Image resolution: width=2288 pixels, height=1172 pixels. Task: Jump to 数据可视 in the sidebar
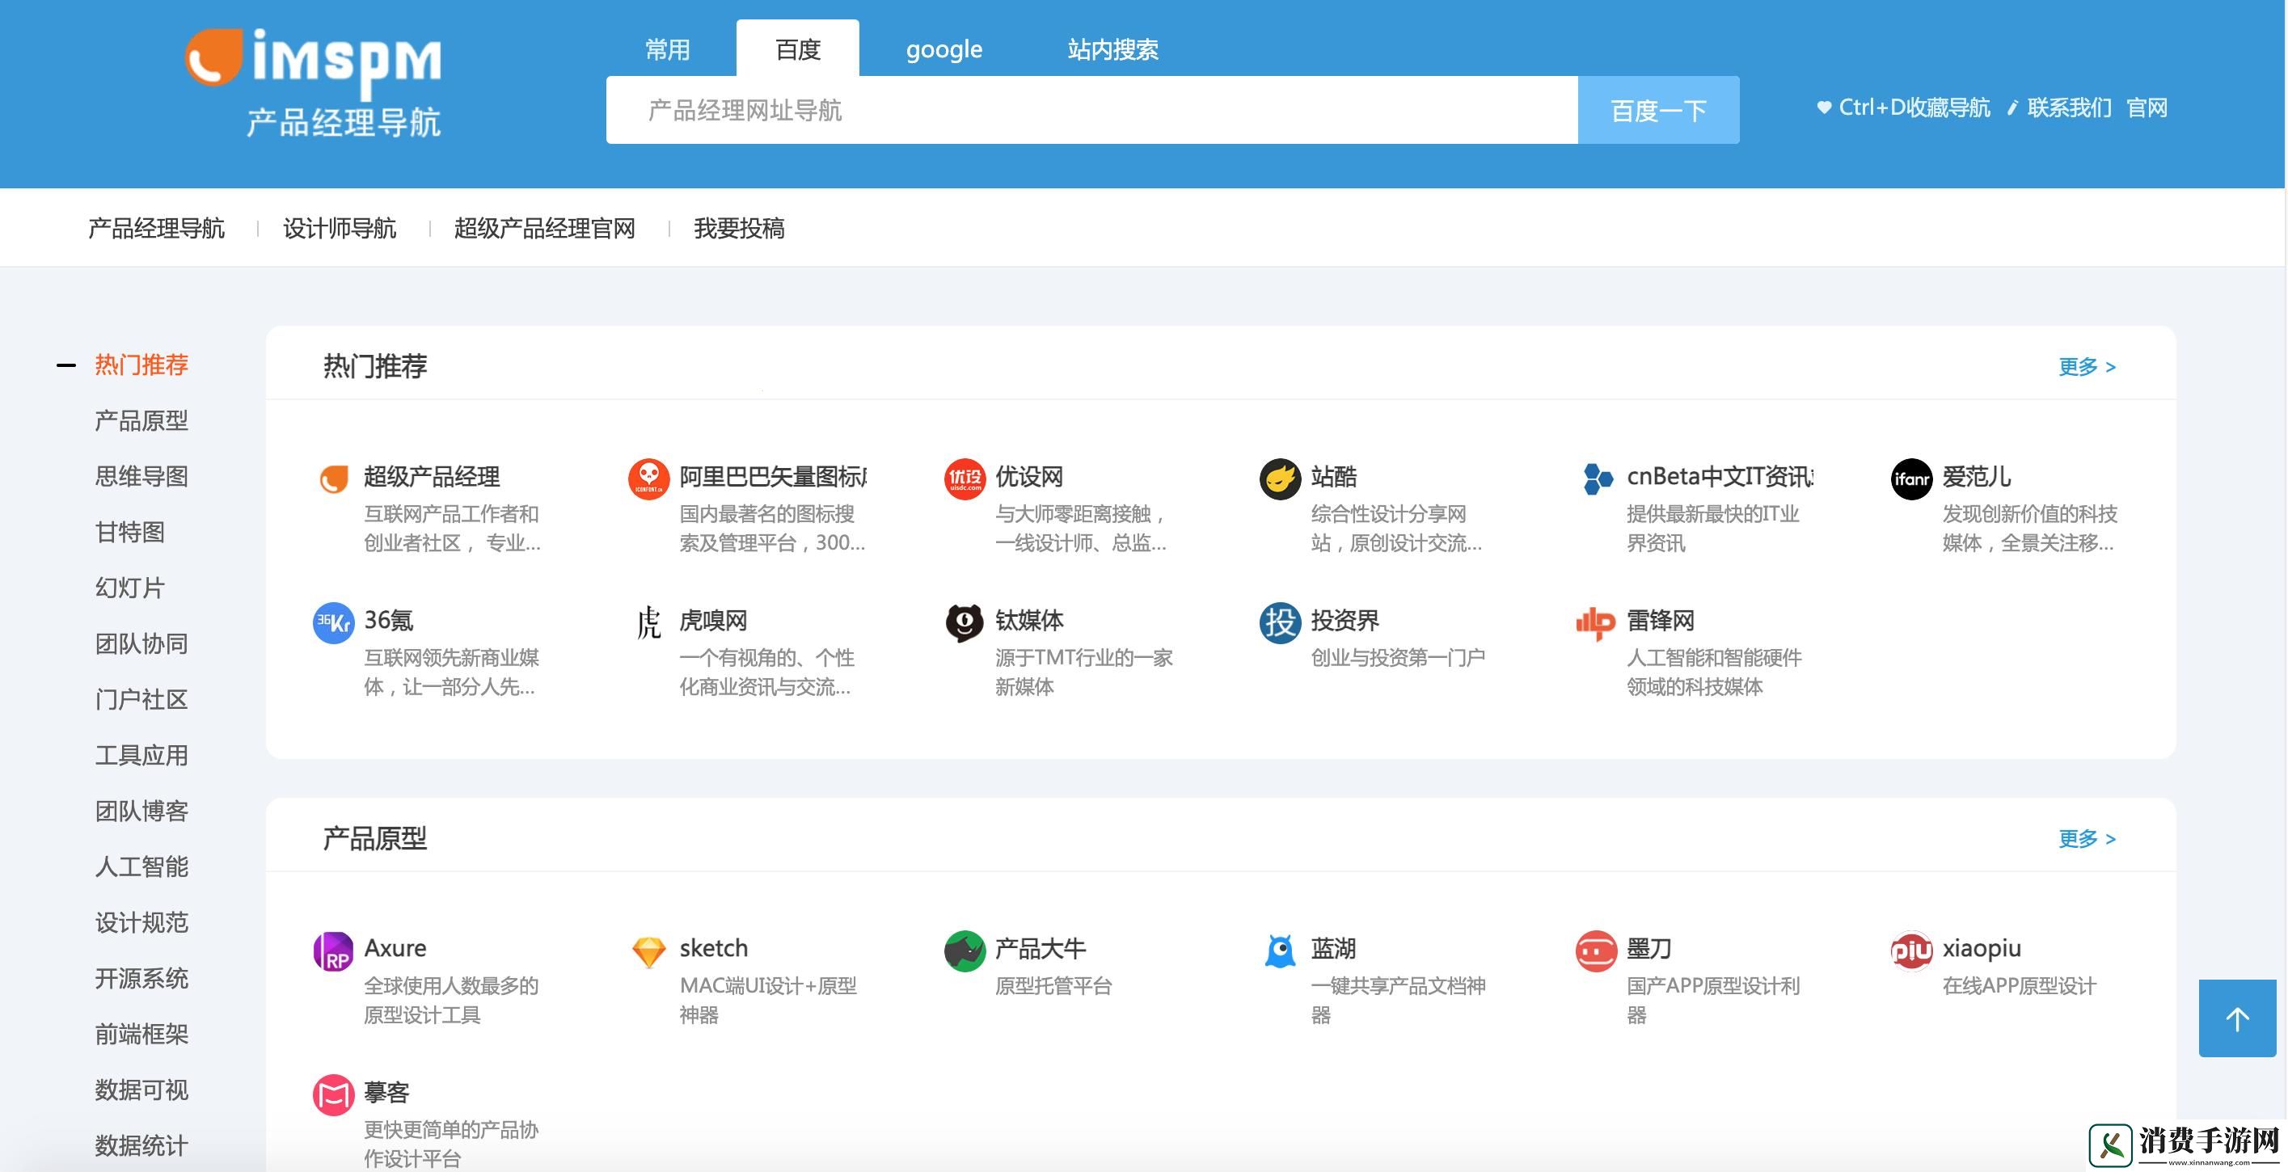[141, 1090]
